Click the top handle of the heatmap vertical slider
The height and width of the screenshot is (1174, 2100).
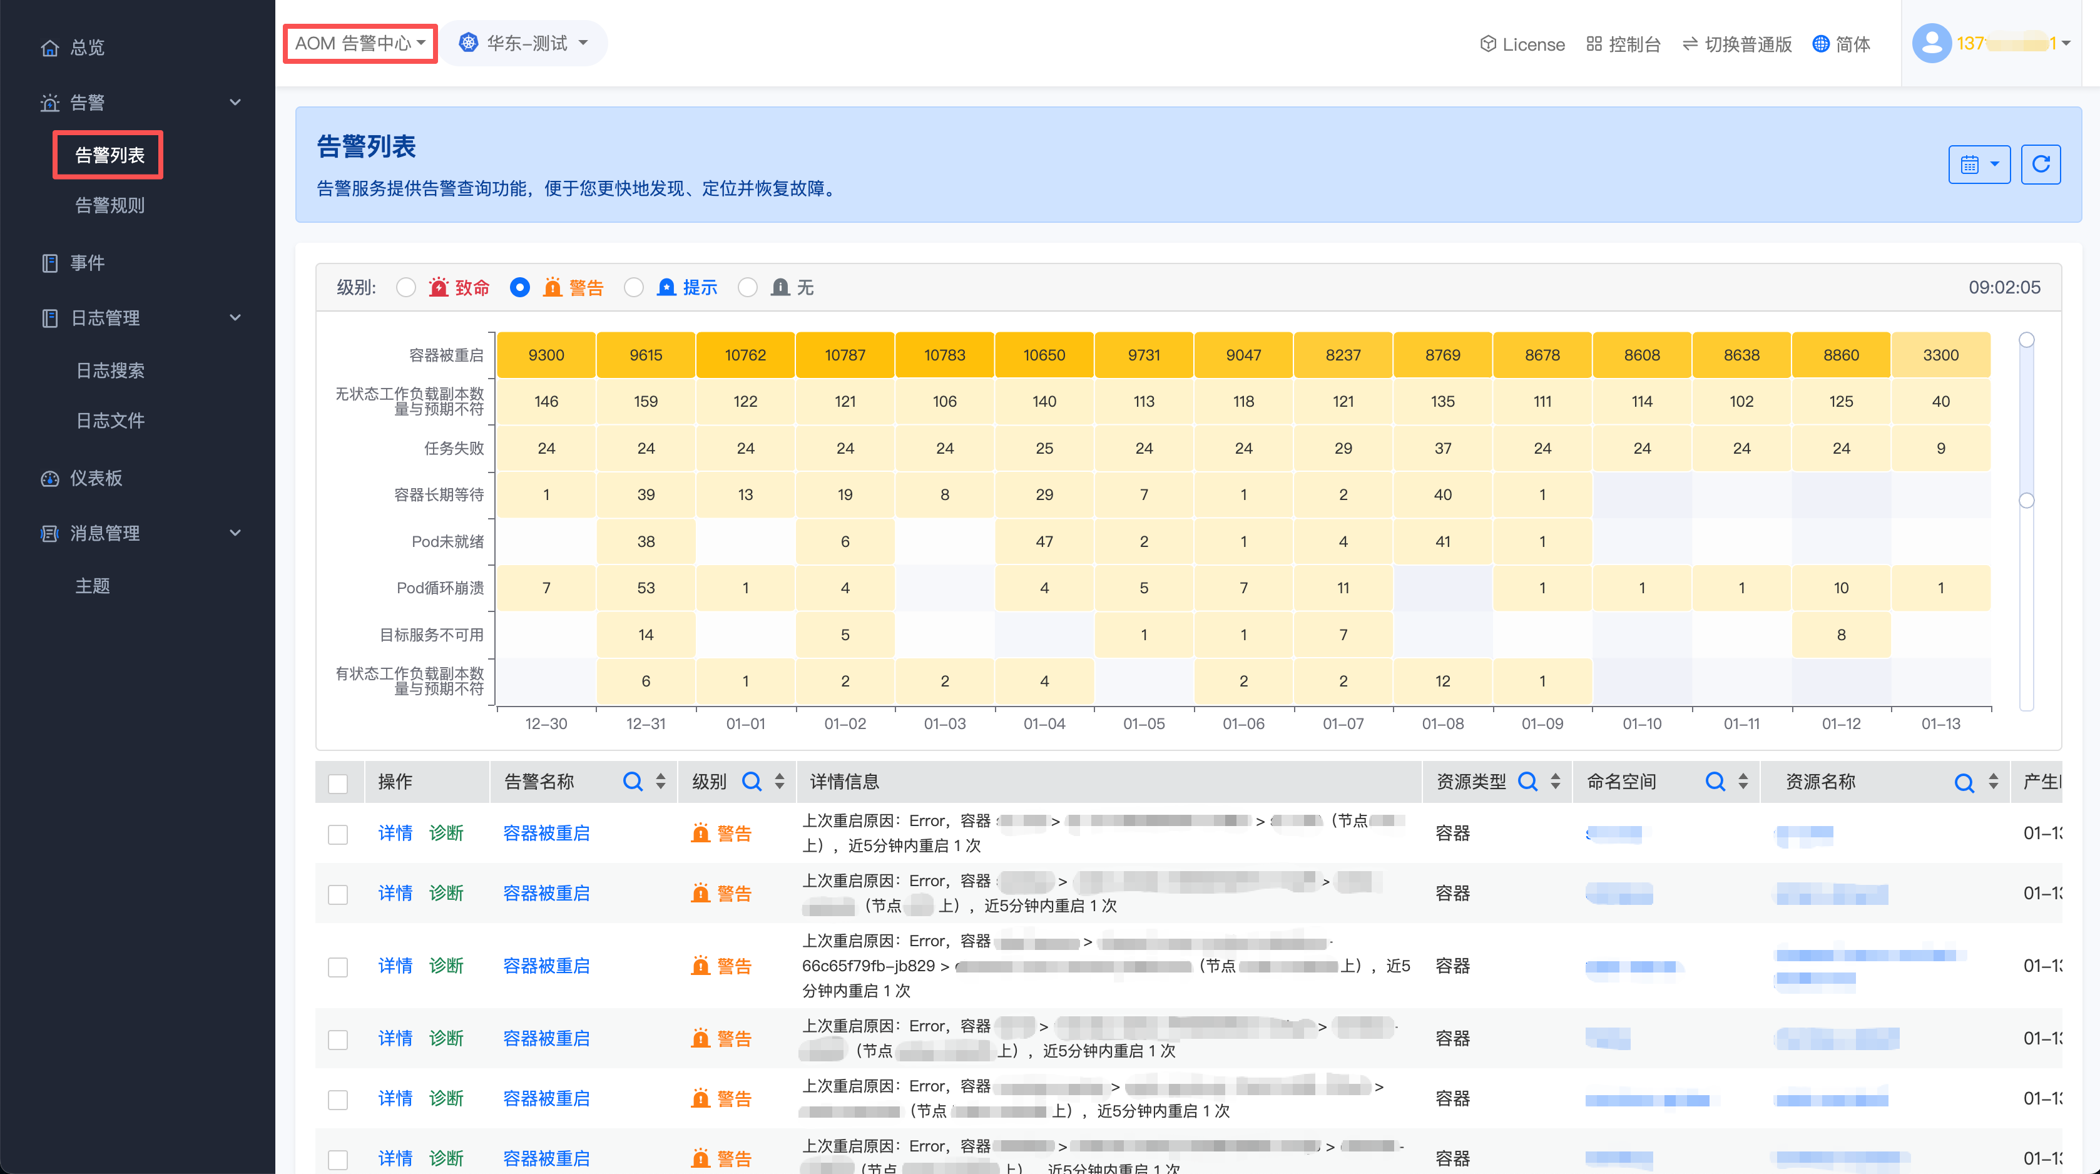[2026, 340]
